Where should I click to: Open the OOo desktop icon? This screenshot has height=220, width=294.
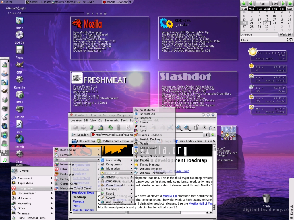point(19,124)
